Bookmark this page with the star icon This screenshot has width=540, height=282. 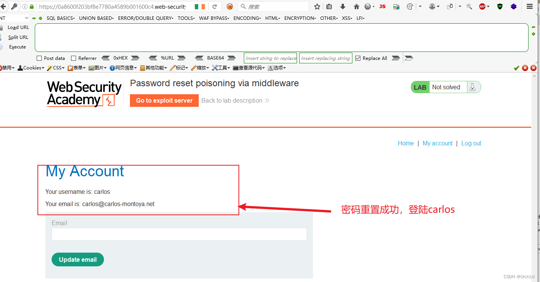[x=317, y=6]
